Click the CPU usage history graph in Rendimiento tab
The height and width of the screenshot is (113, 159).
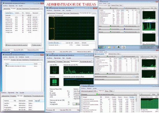78,70
